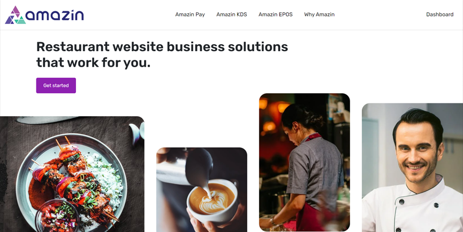
Task: Click the amazin wordmark text in header
Action: tap(55, 15)
